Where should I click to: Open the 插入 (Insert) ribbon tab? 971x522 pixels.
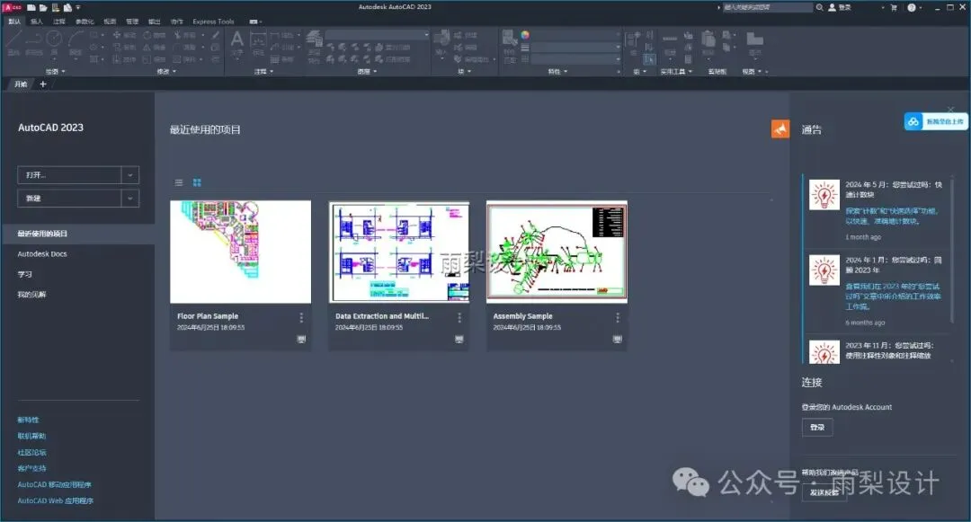[x=37, y=22]
